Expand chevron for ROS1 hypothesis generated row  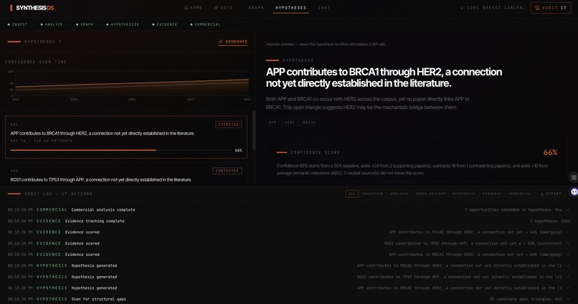pos(568,277)
